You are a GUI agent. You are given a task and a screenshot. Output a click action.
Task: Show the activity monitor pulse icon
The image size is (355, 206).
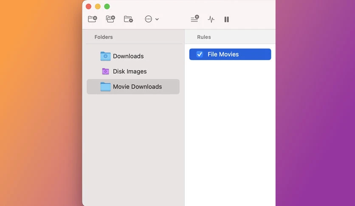coord(211,19)
